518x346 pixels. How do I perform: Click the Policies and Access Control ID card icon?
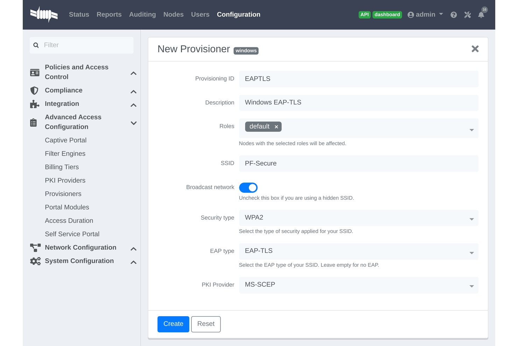click(35, 73)
